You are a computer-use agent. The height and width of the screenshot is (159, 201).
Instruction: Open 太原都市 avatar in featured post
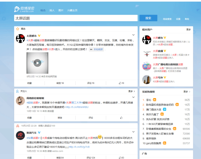20,38
